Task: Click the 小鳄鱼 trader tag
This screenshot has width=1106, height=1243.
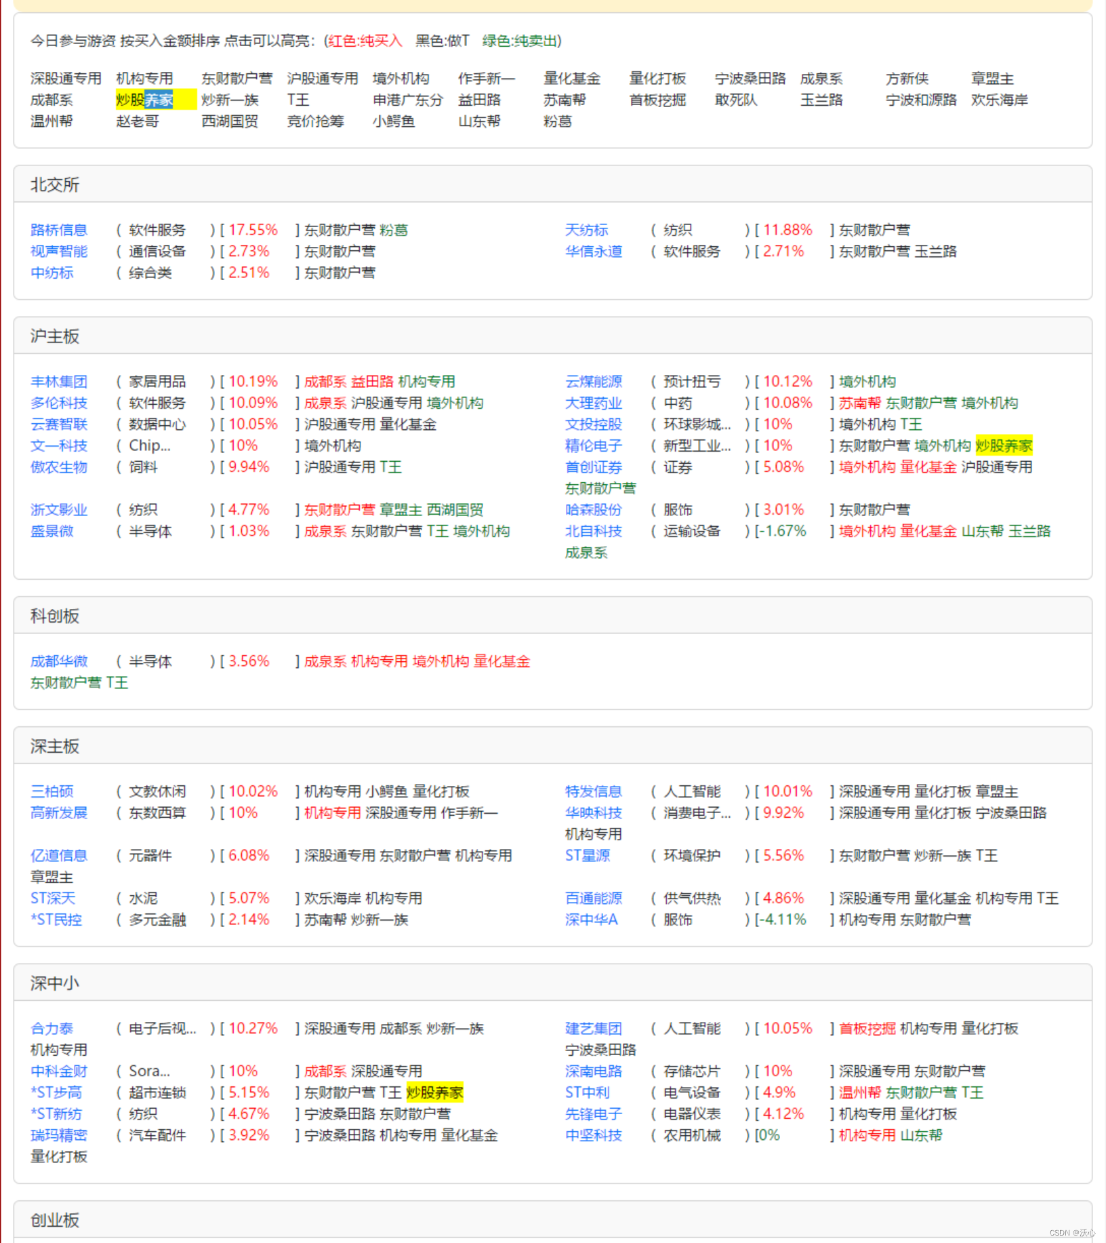Action: pyautogui.click(x=394, y=121)
